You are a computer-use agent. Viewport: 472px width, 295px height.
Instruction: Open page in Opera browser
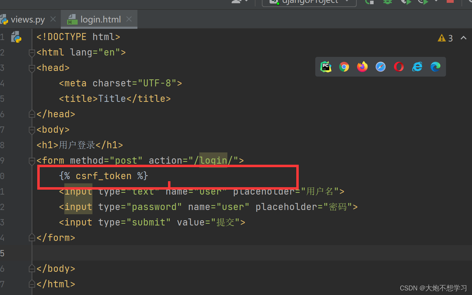tap(399, 67)
